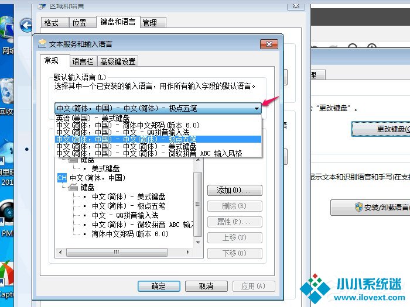This screenshot has width=410, height=307.
Task: Open the 高级键设置 tab
Action: coord(118,61)
